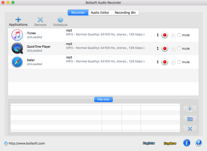Viewport: 207px width, 151px height.
Task: Select the iTunes app icon
Action: click(17, 35)
